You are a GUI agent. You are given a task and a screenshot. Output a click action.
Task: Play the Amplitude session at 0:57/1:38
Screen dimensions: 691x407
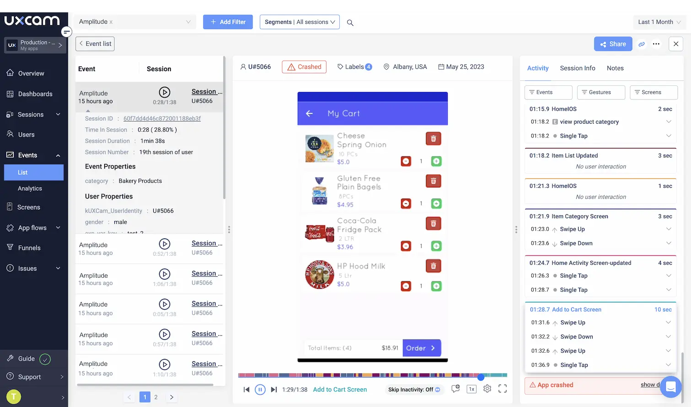pos(165,334)
